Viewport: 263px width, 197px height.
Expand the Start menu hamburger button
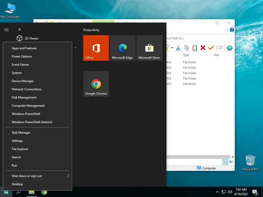6,30
